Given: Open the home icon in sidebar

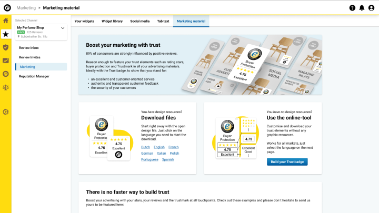Looking at the screenshot, I should coord(6,21).
